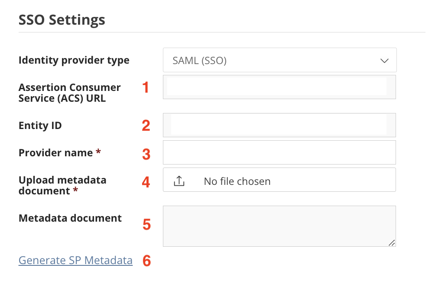Screen dimensions: 435x284
Task: Click the Identity provider type label
Action: tap(74, 61)
